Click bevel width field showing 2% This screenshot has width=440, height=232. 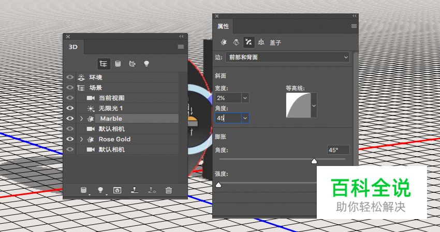[x=228, y=98]
